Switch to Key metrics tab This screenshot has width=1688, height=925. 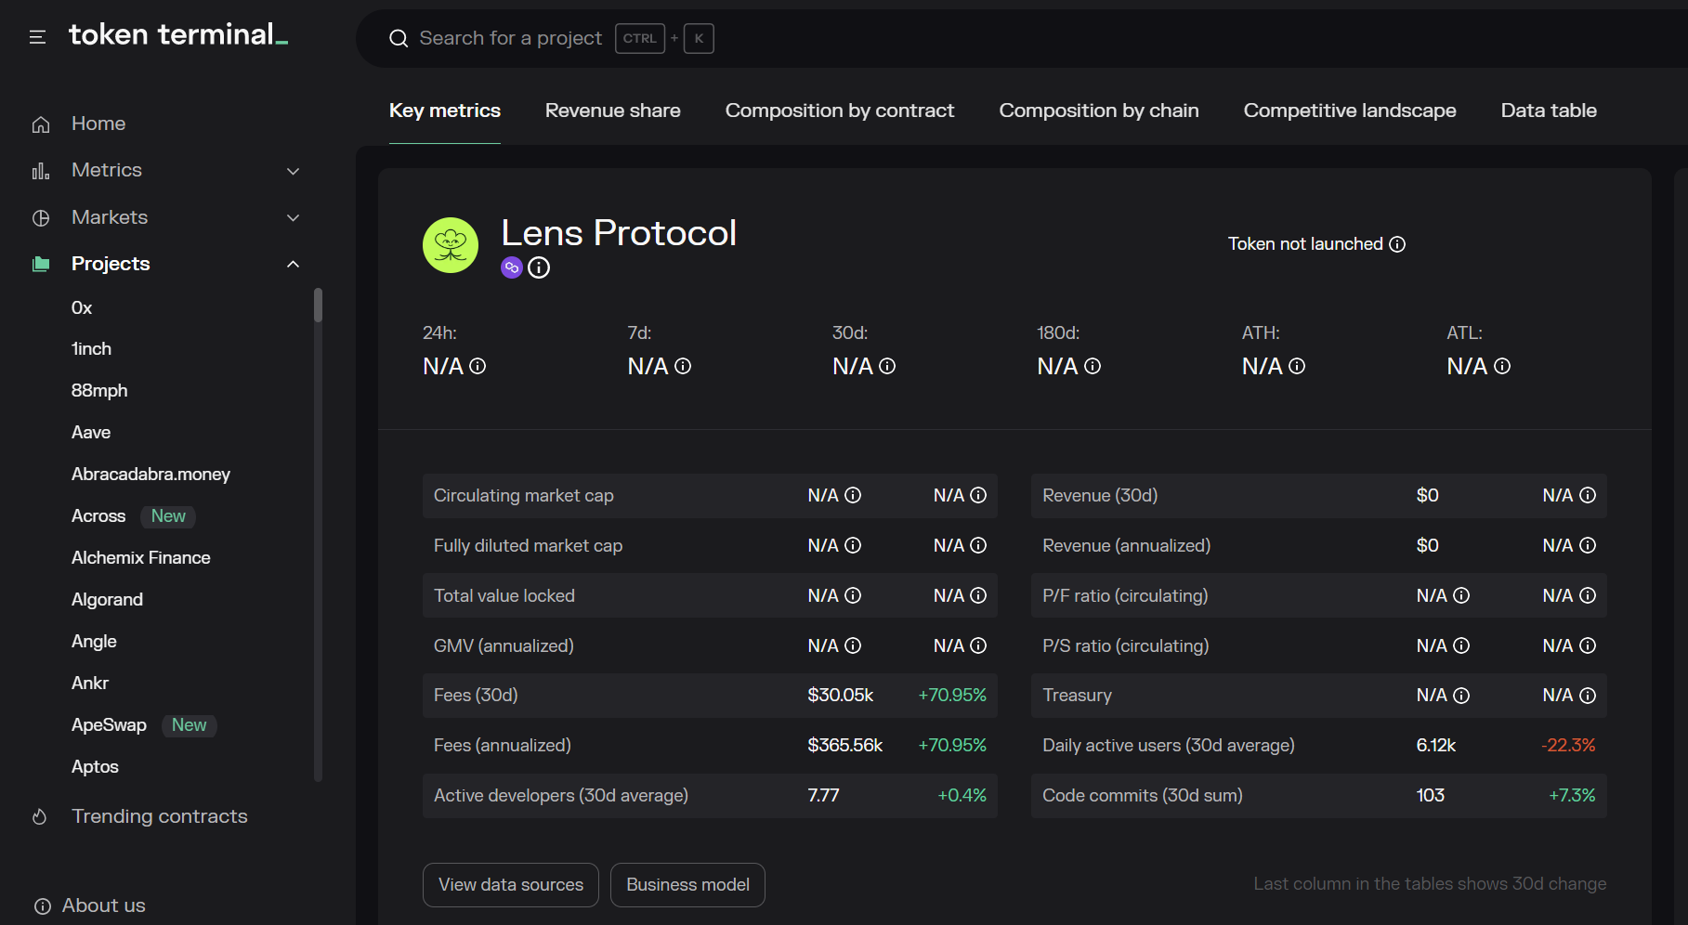click(445, 111)
